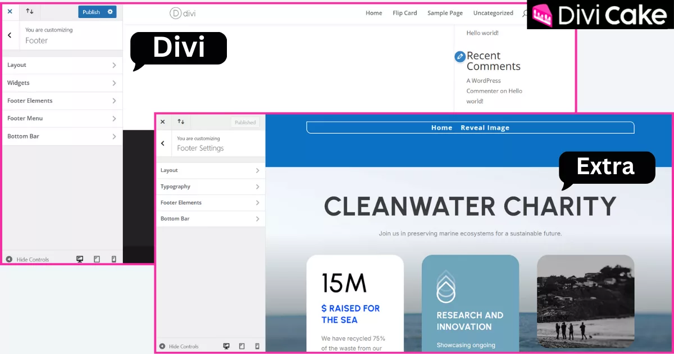Viewport: 674px width, 354px height.
Task: Expand Bottom Bar chevron in Extra panel
Action: (x=258, y=219)
